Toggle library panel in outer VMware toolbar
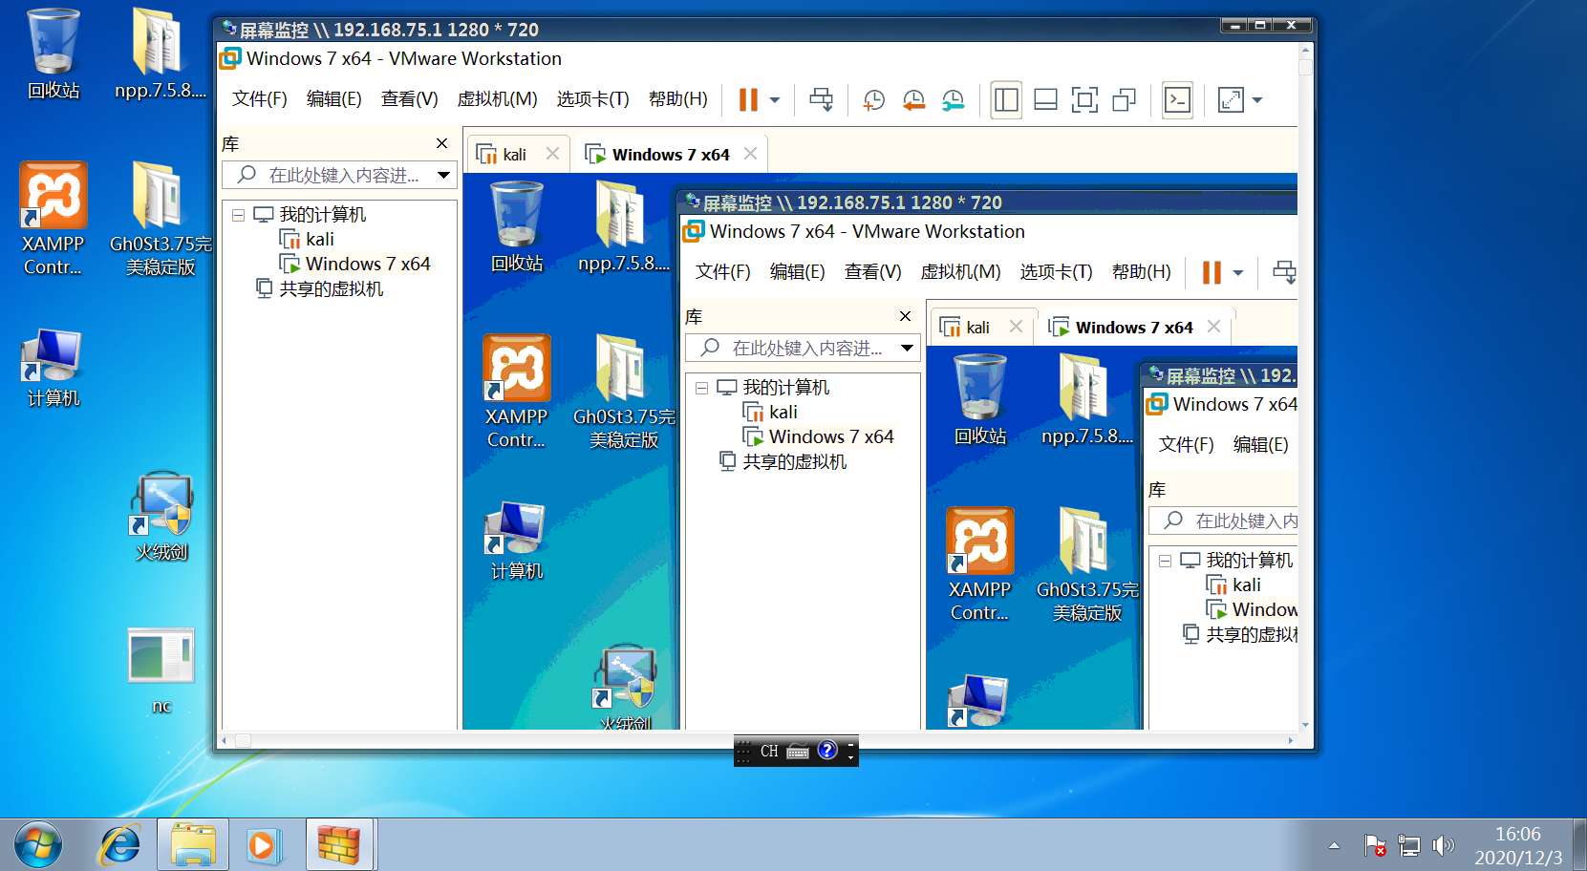This screenshot has height=871, width=1587. [1006, 99]
